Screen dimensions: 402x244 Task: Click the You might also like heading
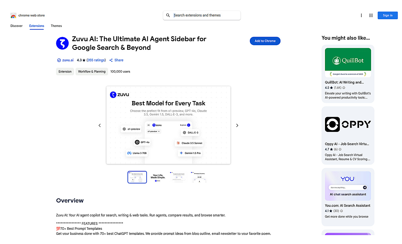[x=346, y=38]
